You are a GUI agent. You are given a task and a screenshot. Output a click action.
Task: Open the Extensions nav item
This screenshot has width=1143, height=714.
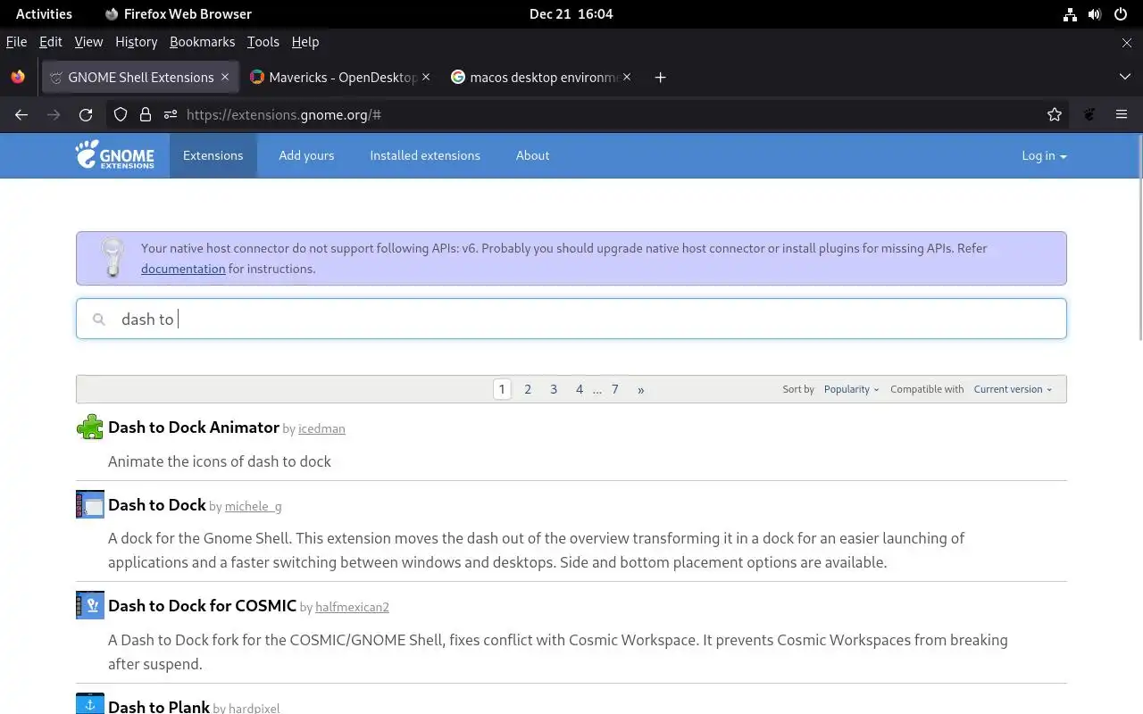tap(213, 155)
